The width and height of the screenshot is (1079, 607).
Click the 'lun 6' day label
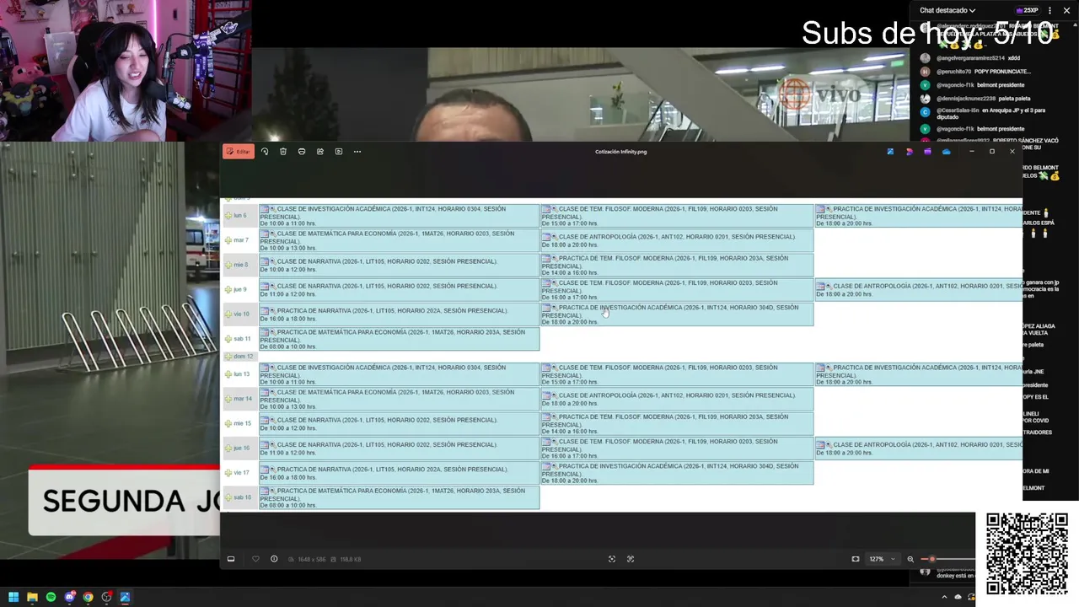[240, 216]
